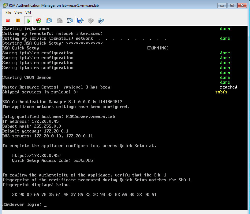Click "Setting up (remotefs) network interfaces:" line
The width and height of the screenshot is (250, 214).
pos(52,33)
